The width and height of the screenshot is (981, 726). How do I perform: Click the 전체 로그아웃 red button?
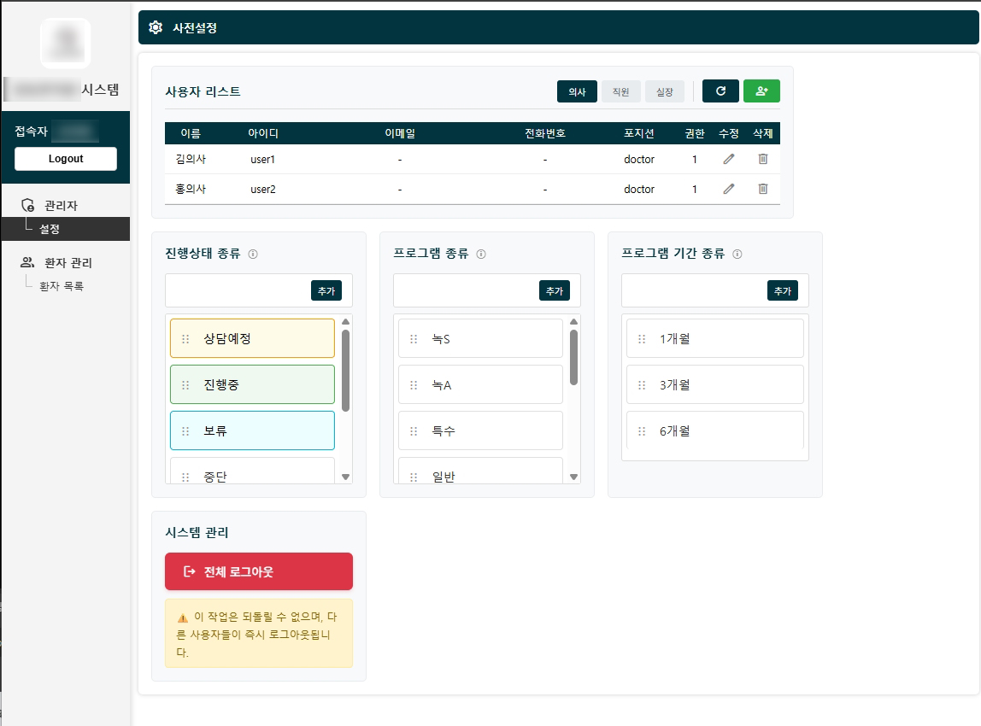pyautogui.click(x=258, y=571)
